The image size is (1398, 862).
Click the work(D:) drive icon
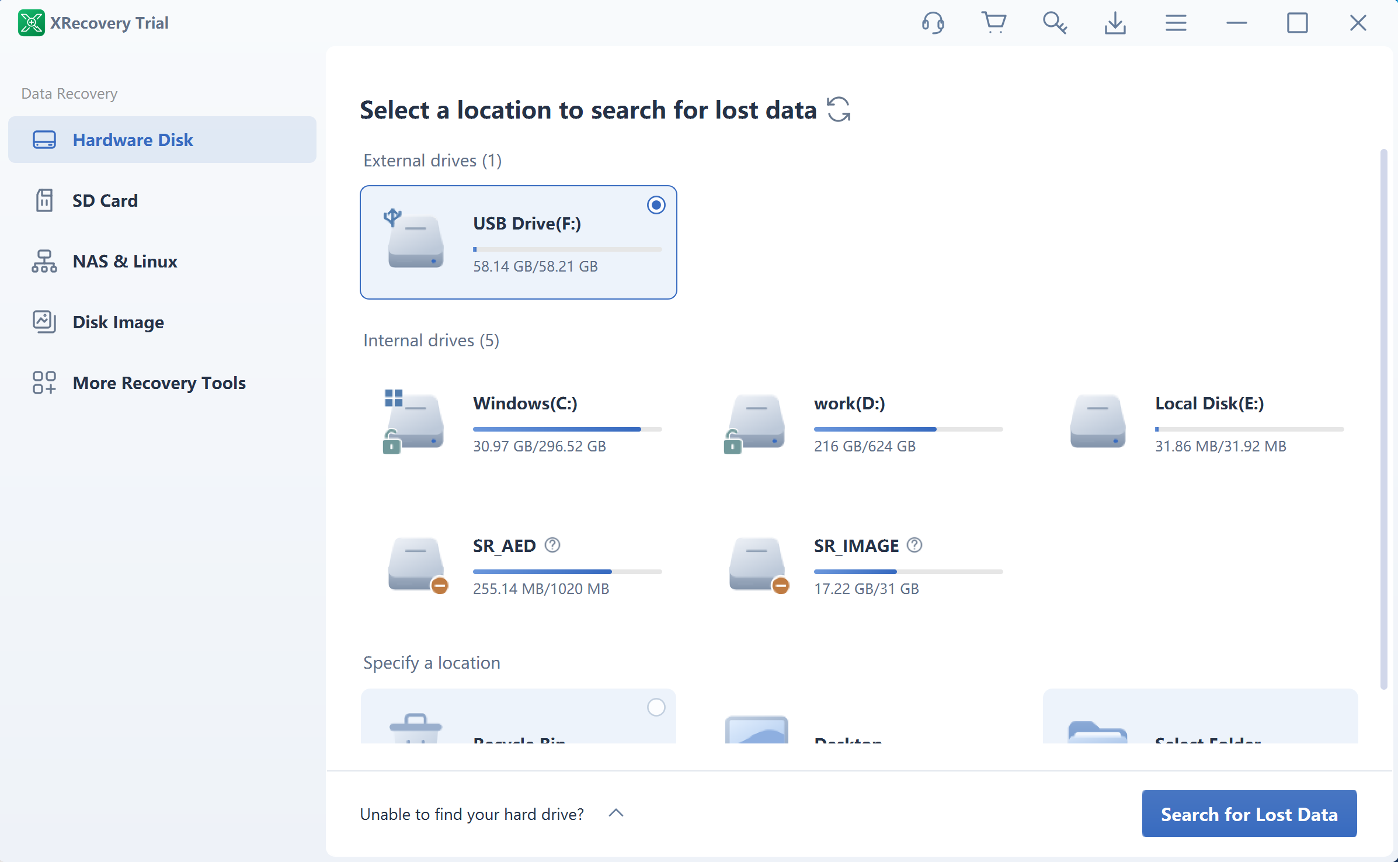pyautogui.click(x=754, y=423)
